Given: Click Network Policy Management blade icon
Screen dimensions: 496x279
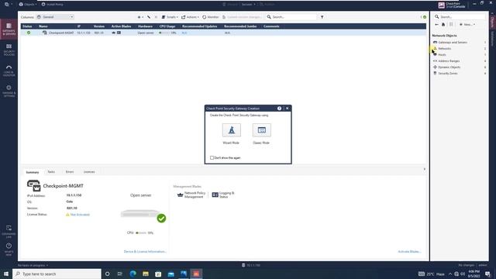Looking at the screenshot, I should (x=181, y=195).
